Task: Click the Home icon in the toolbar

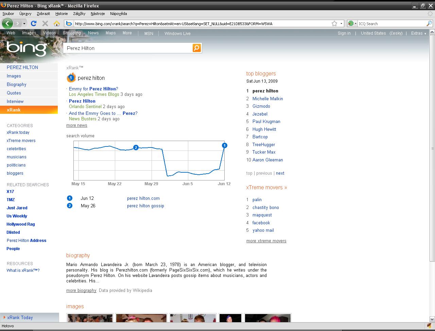Action: [x=56, y=23]
